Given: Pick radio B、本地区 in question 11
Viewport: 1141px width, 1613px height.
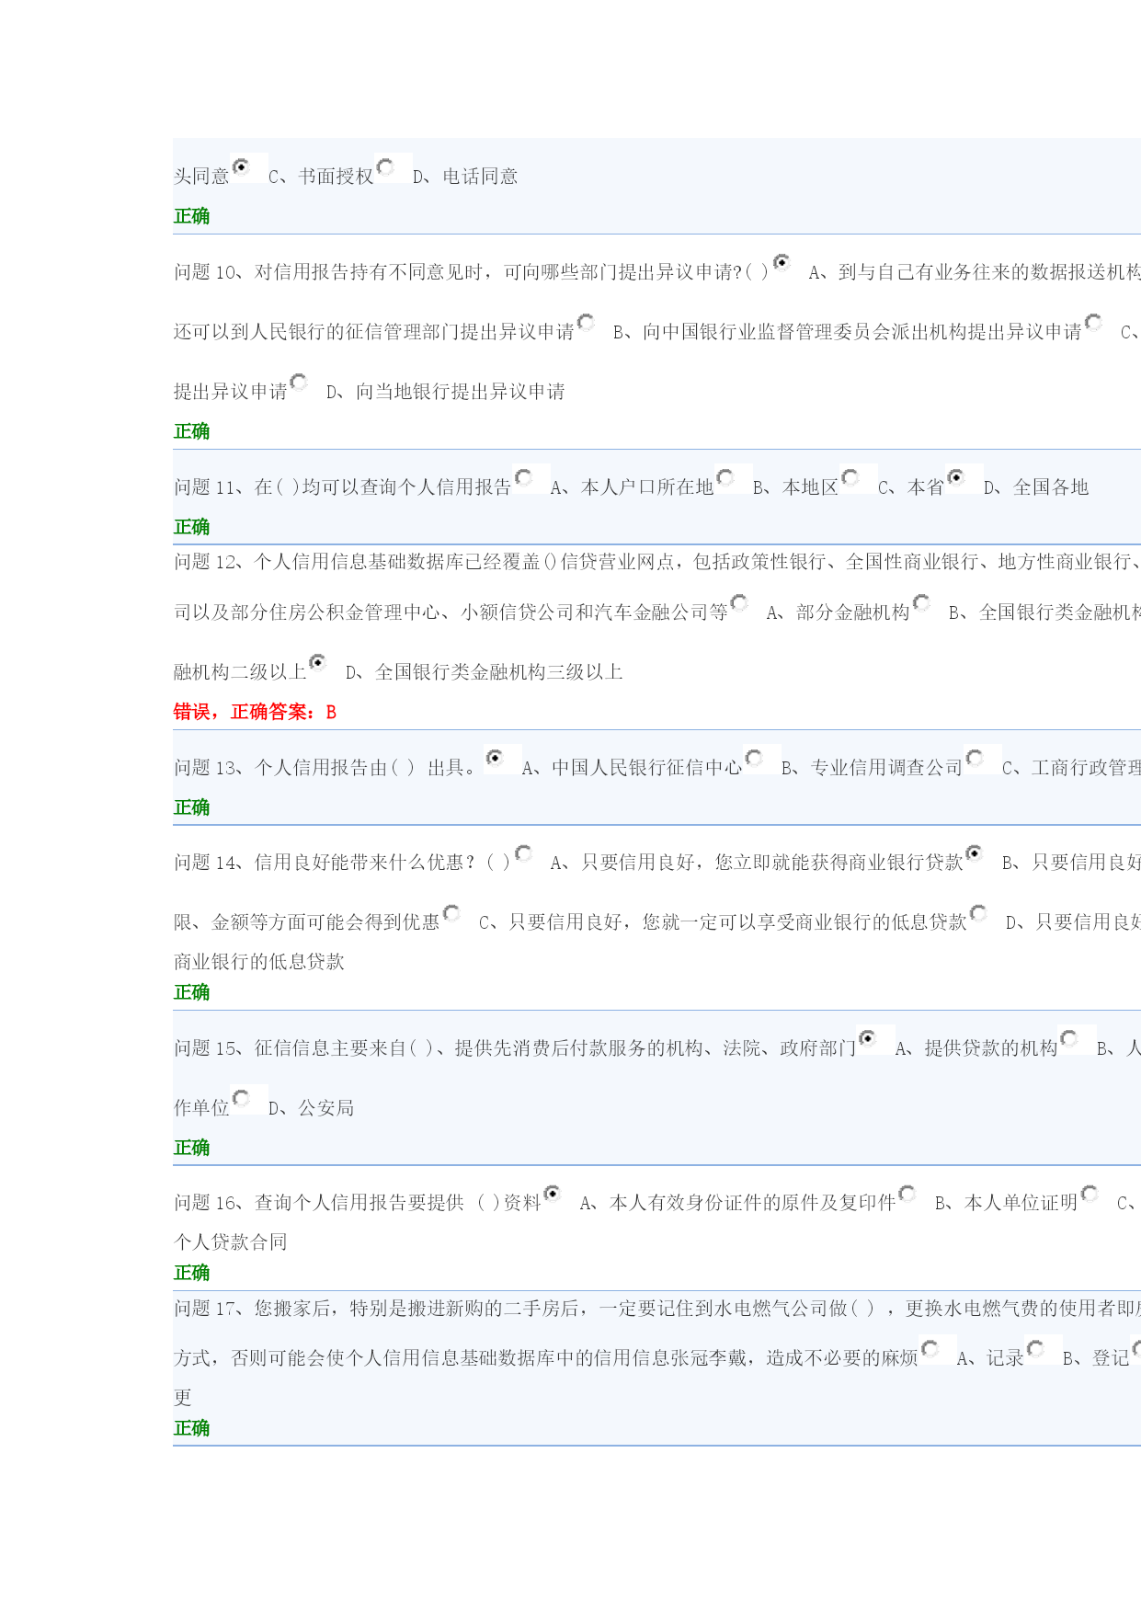Looking at the screenshot, I should [725, 477].
